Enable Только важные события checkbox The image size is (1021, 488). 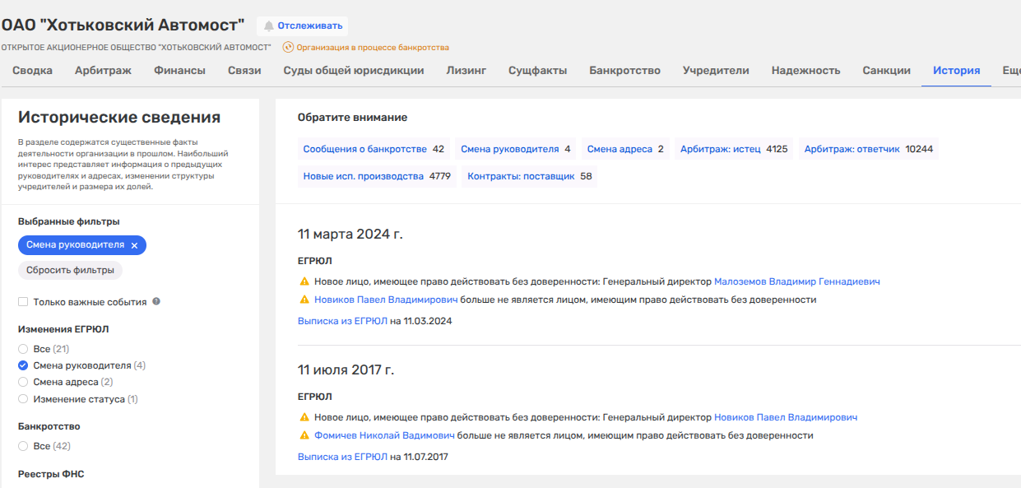[x=23, y=302]
